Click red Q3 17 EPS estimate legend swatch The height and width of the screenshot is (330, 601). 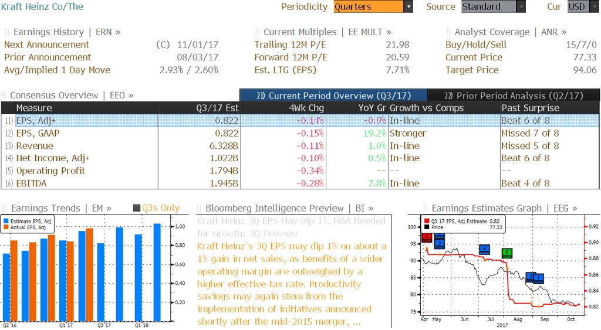pyautogui.click(x=427, y=222)
